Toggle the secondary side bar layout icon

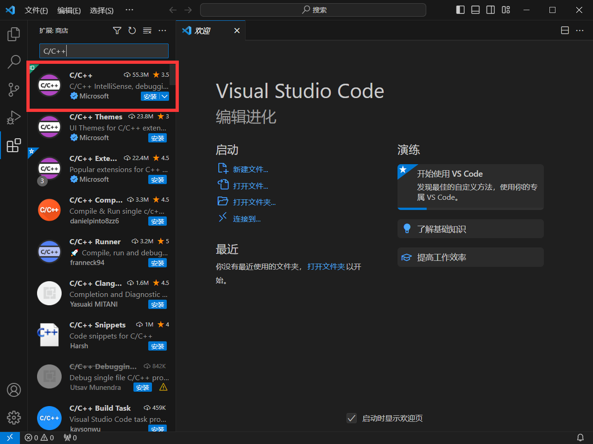[491, 10]
